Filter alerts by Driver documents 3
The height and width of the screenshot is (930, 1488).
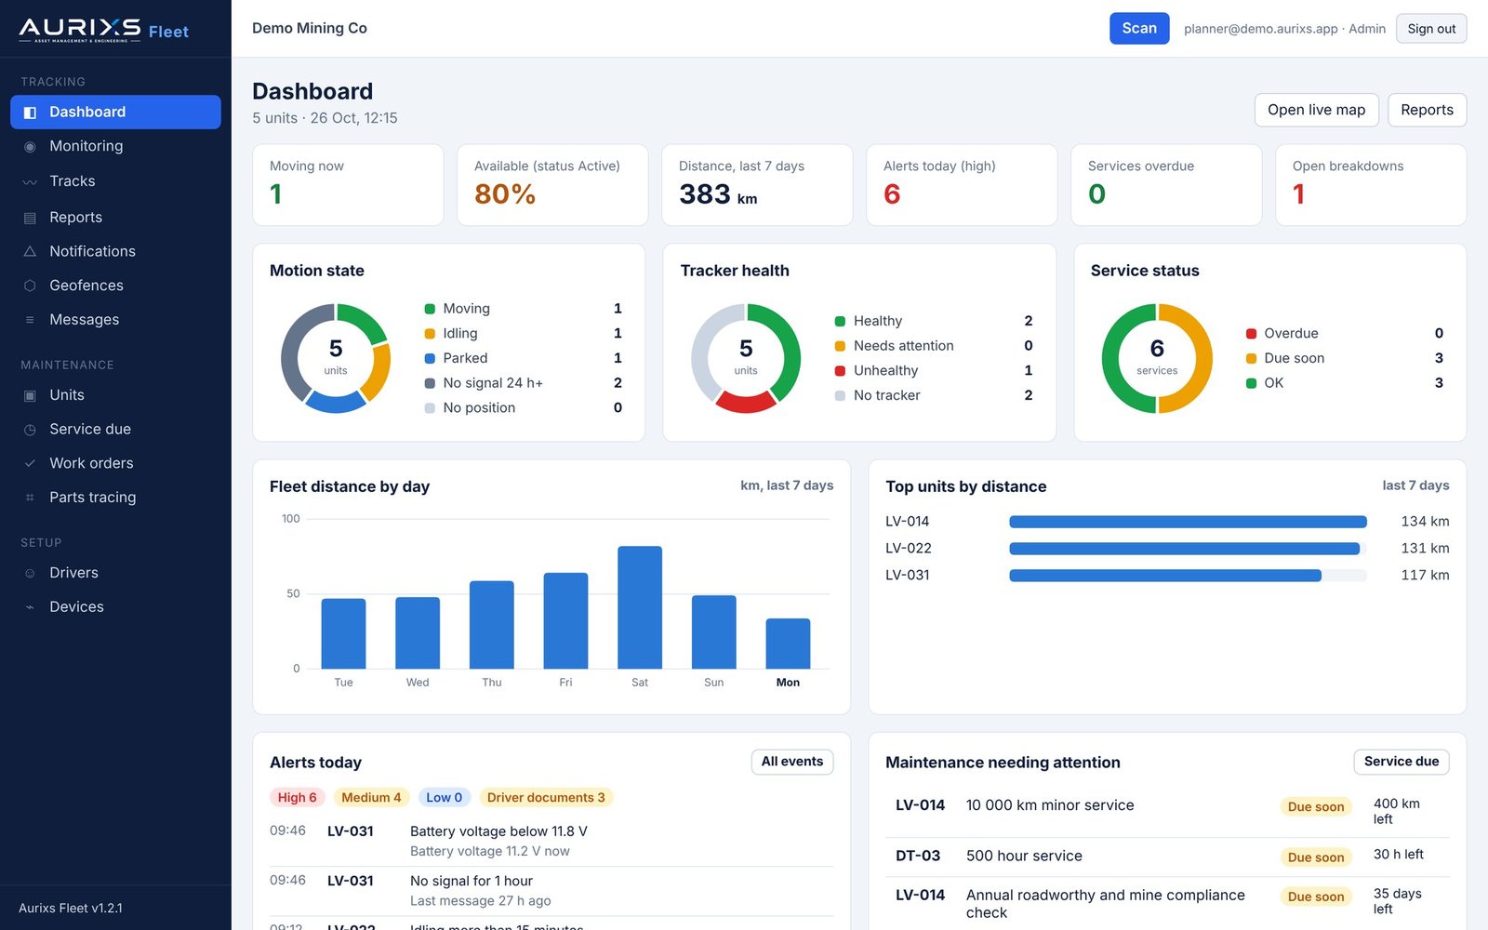(546, 798)
